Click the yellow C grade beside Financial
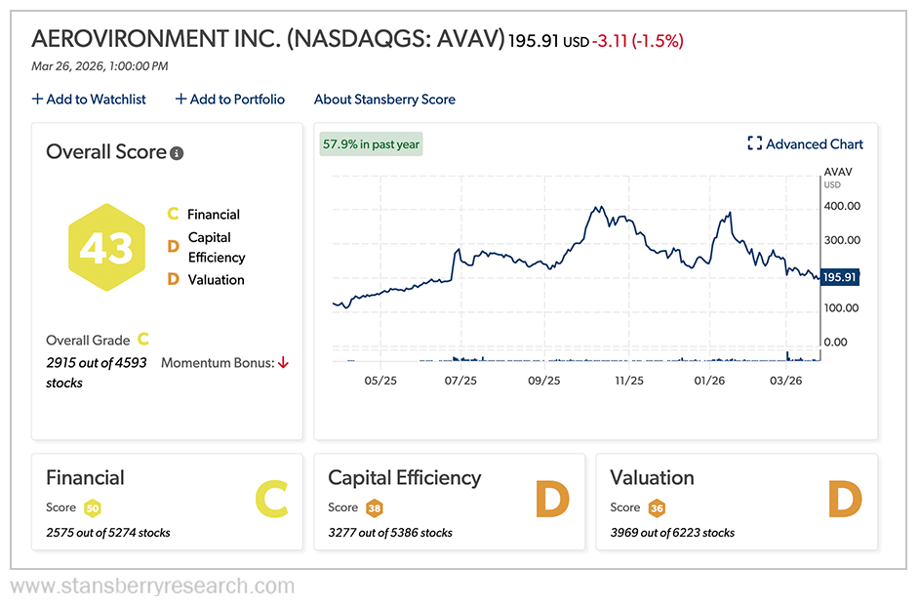 coord(175,214)
